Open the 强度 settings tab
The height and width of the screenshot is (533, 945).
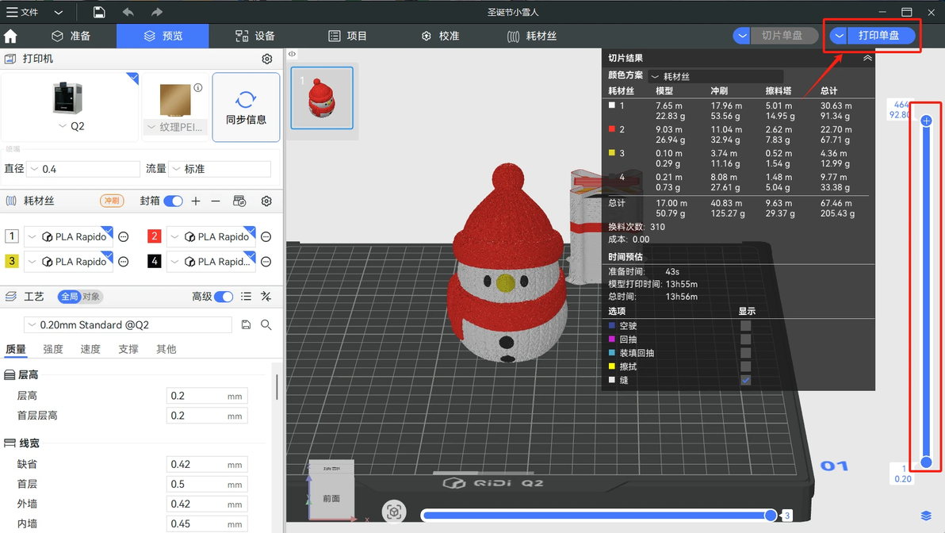tap(53, 349)
